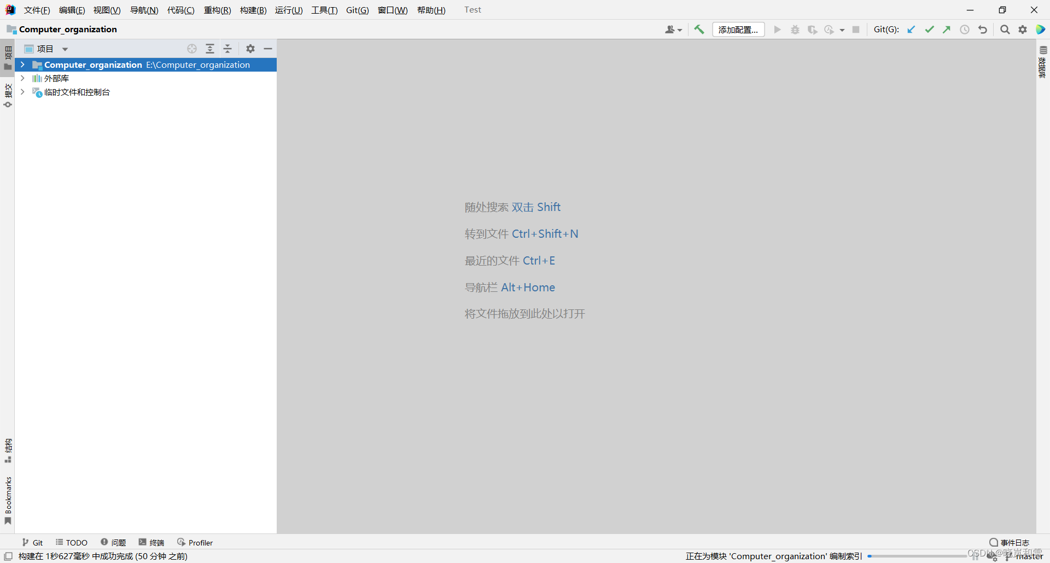Click the Run with Coverage icon

tap(813, 30)
